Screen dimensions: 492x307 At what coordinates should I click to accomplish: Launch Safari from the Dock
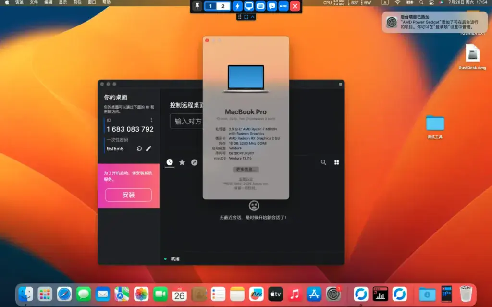click(64, 294)
